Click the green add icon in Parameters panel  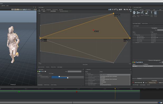(38, 72)
